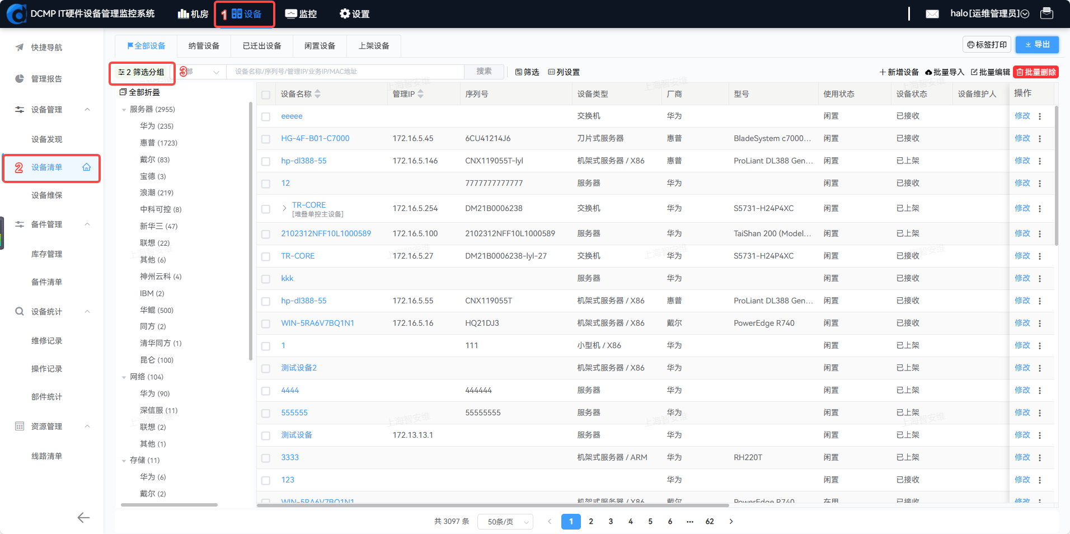The height and width of the screenshot is (534, 1070).
Task: Collapse the 网络 (104) tree node
Action: [124, 377]
